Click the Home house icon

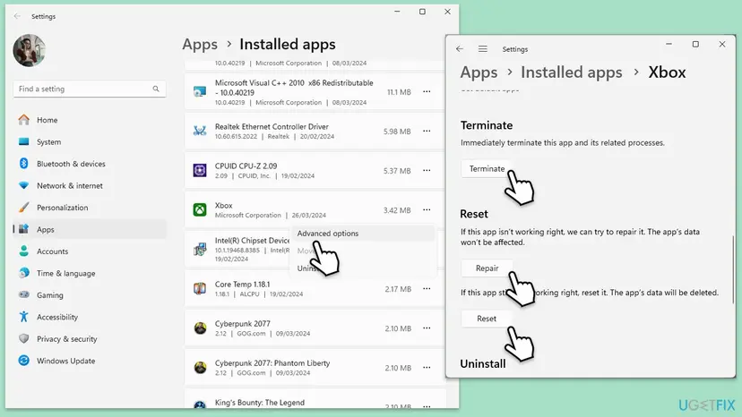coord(23,120)
